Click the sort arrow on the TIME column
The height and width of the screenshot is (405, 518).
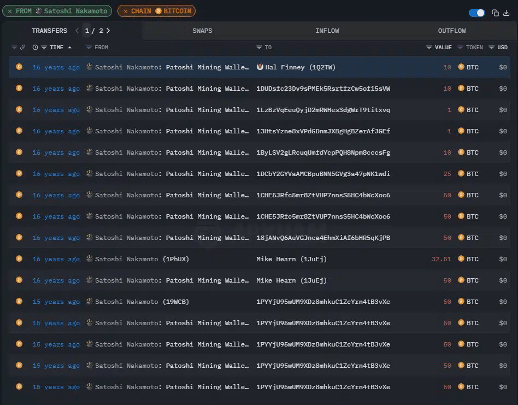click(70, 48)
